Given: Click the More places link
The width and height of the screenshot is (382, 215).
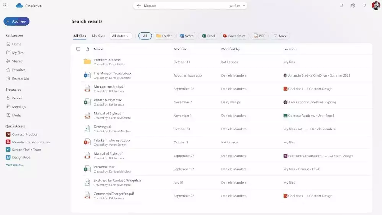Looking at the screenshot, I should tap(15, 165).
